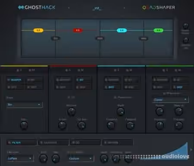
Task: Click second knob after custom dropdown
Action: [x=116, y=158]
